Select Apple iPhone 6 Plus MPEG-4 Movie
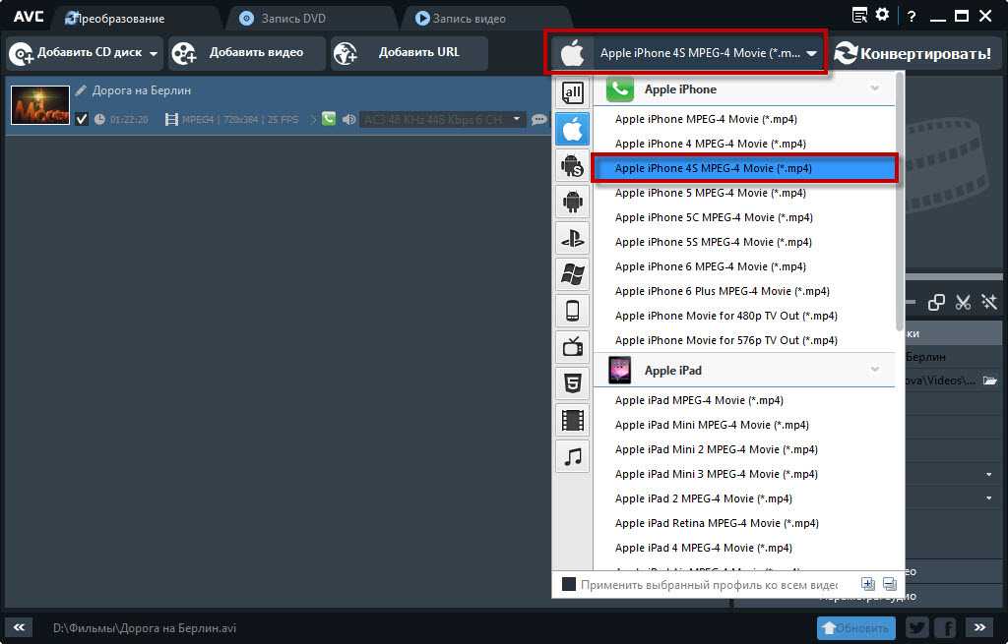 click(722, 291)
